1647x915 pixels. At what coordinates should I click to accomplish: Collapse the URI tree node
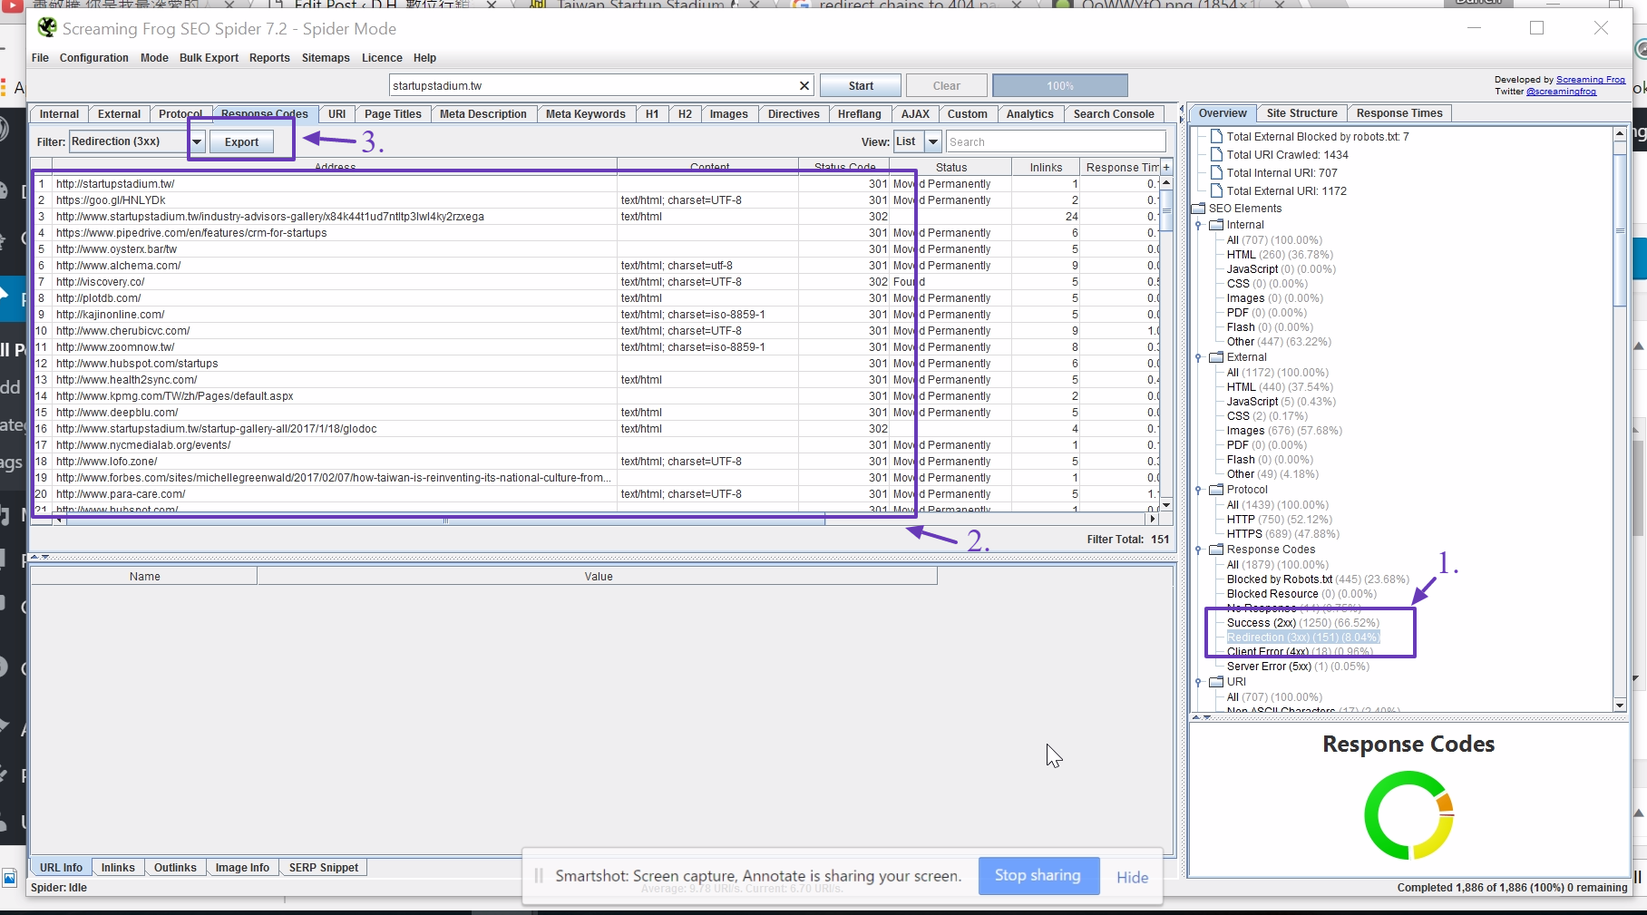click(1198, 682)
